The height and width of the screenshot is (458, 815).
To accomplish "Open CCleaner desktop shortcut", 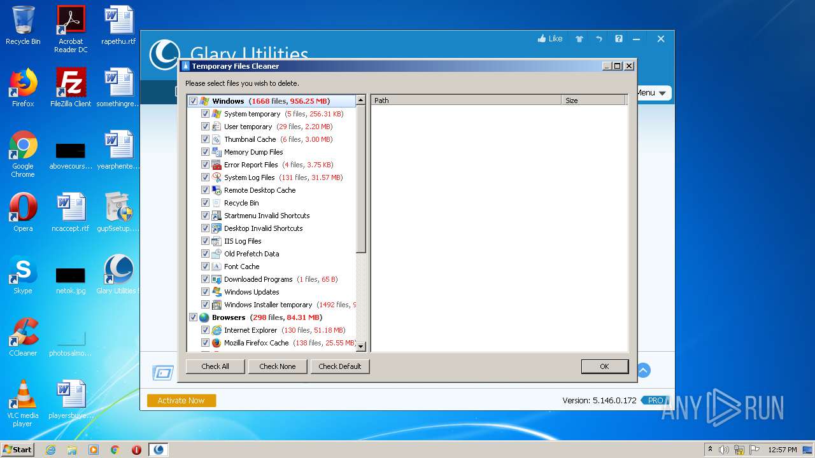I will [23, 338].
